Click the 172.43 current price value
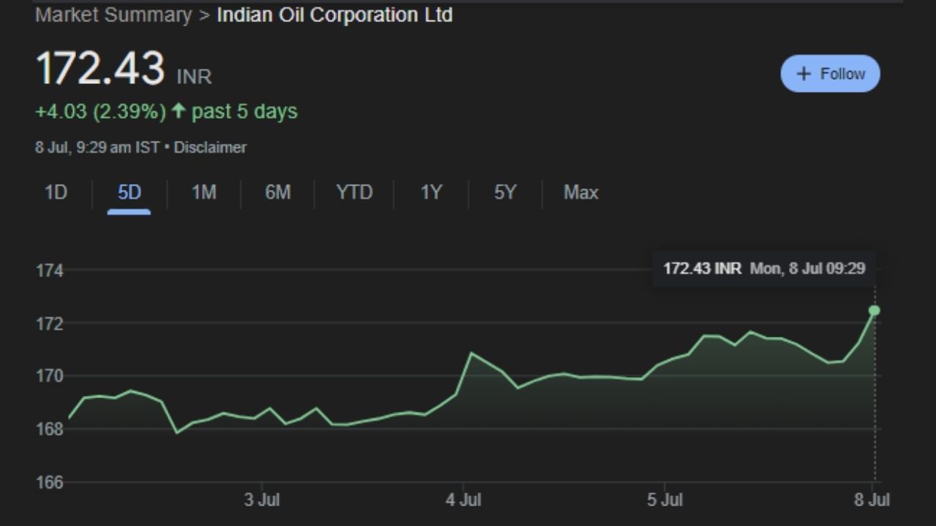Viewport: 936px width, 526px height. pyautogui.click(x=100, y=69)
